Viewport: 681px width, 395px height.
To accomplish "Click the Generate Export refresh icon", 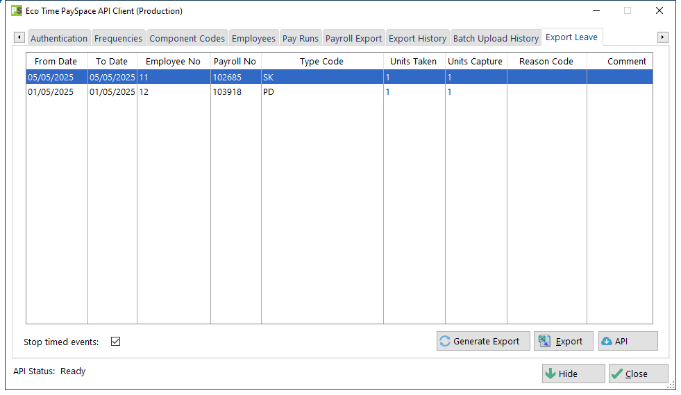I will pos(445,341).
